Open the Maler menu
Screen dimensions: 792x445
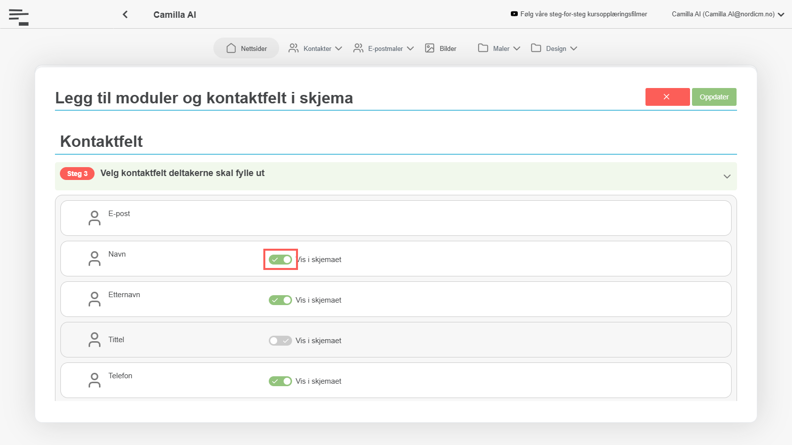pos(499,48)
